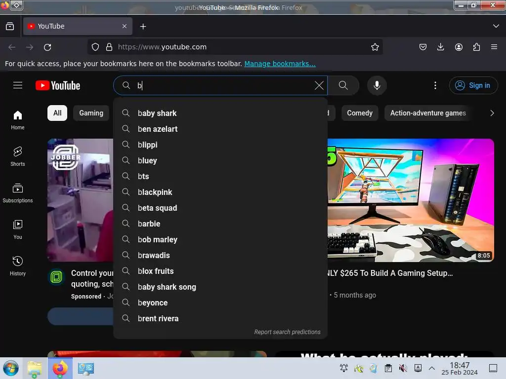Show more category chips with right chevron
The width and height of the screenshot is (506, 379).
click(492, 113)
